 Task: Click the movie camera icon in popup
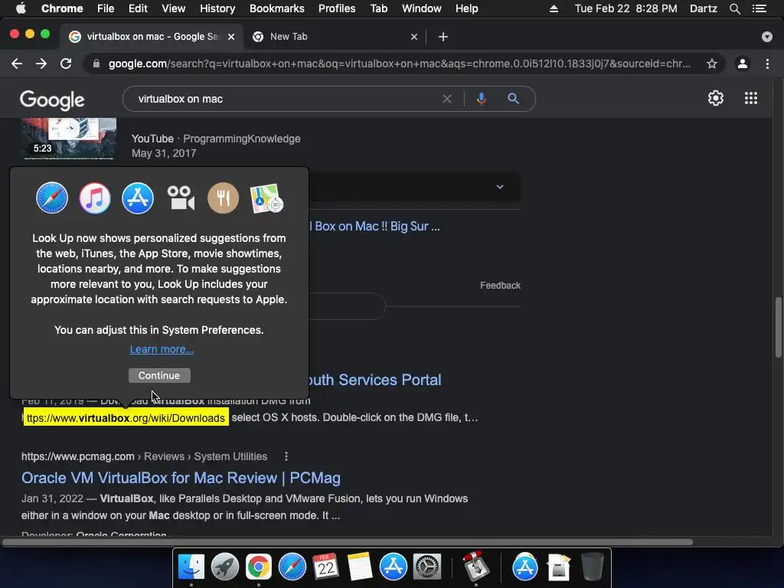tap(181, 198)
